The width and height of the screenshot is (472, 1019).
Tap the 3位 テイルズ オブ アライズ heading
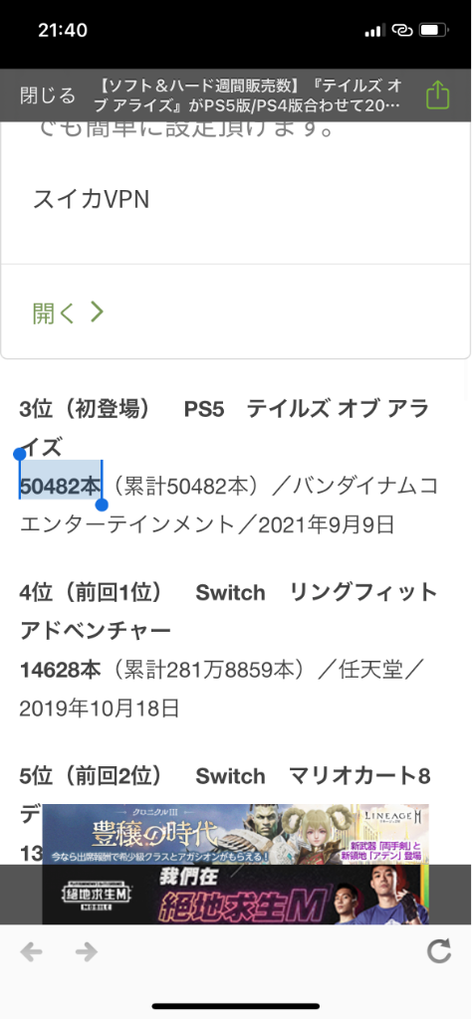(x=224, y=428)
